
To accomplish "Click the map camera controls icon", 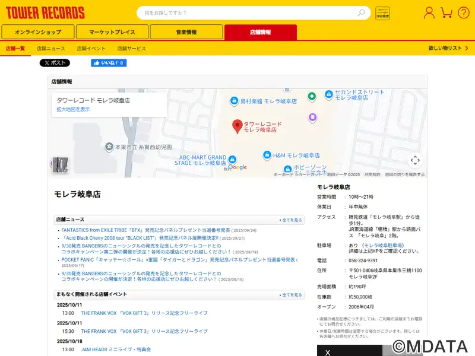I will [415, 160].
